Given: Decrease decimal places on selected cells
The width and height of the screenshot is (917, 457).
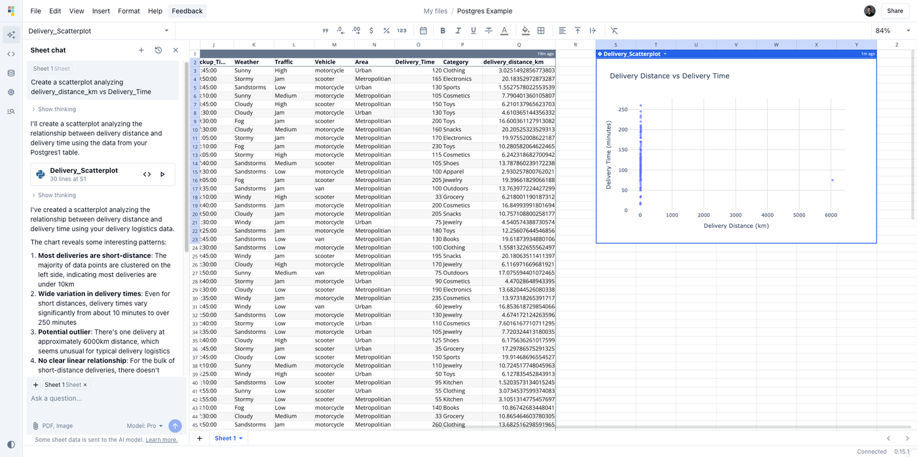Looking at the screenshot, I should coord(340,30).
